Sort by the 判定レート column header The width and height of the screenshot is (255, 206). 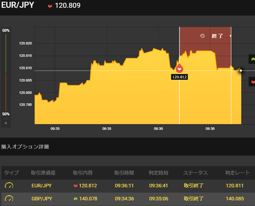pos(237,173)
